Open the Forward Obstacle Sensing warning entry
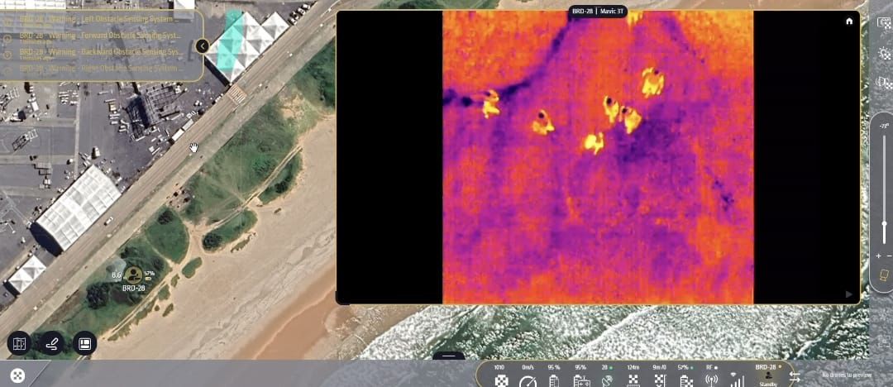The height and width of the screenshot is (387, 893). (x=99, y=36)
